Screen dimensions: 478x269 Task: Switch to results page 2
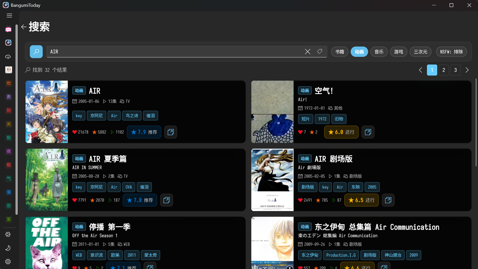pyautogui.click(x=444, y=70)
